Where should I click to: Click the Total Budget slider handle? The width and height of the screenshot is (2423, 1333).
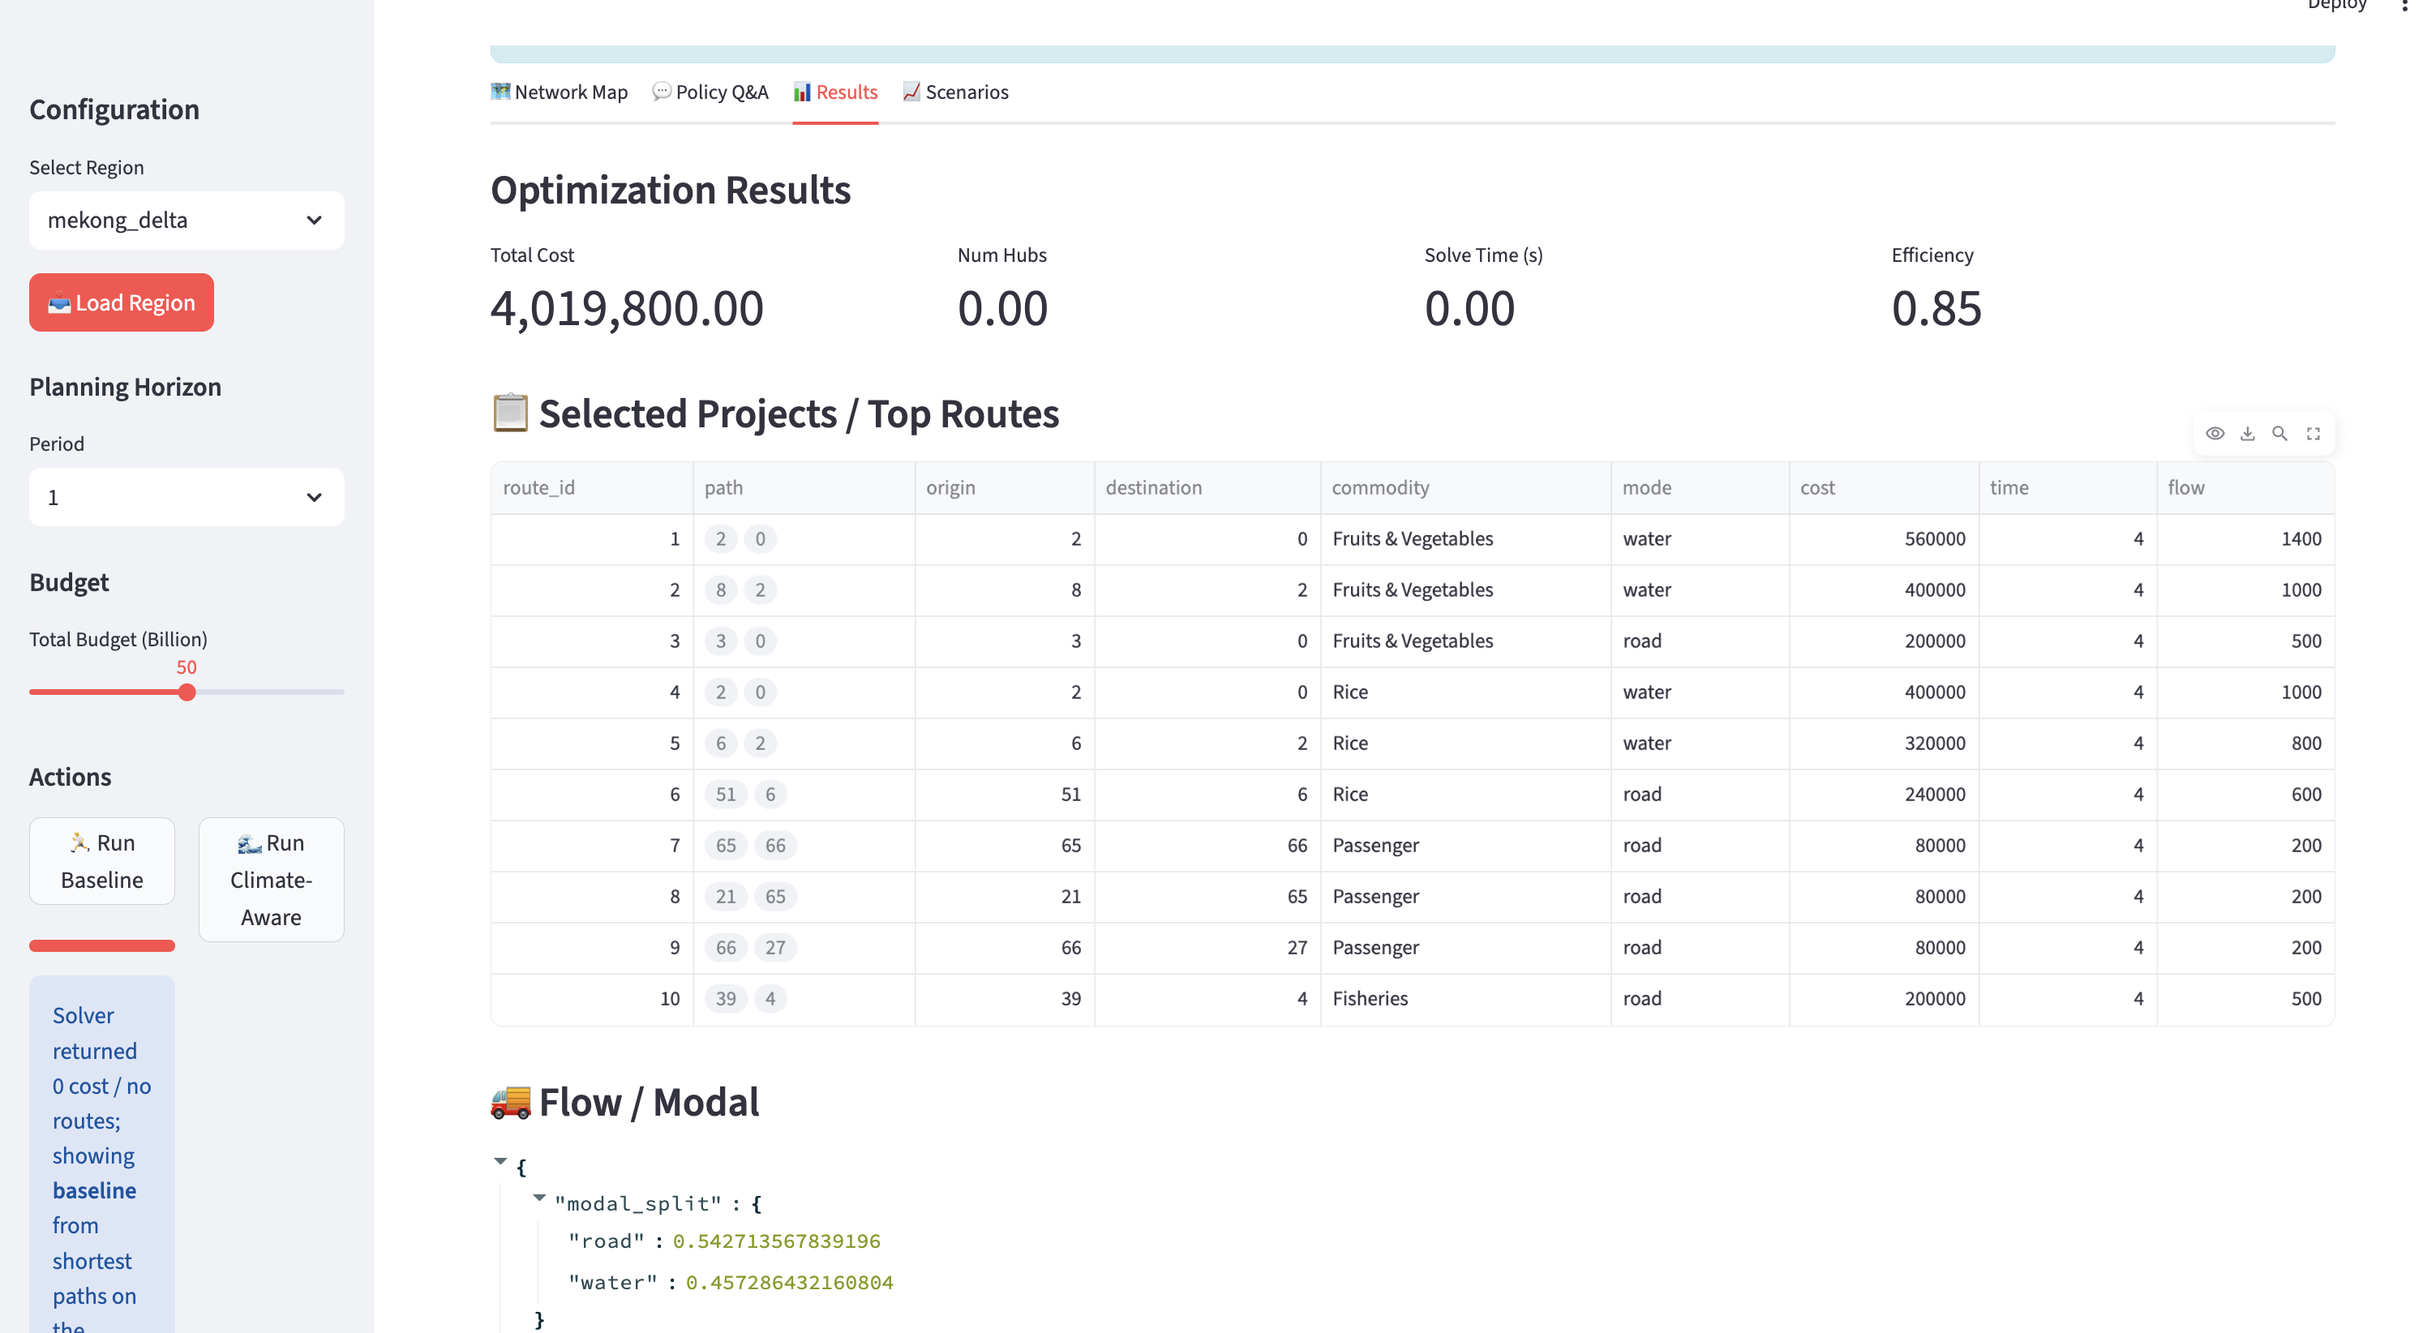tap(187, 692)
